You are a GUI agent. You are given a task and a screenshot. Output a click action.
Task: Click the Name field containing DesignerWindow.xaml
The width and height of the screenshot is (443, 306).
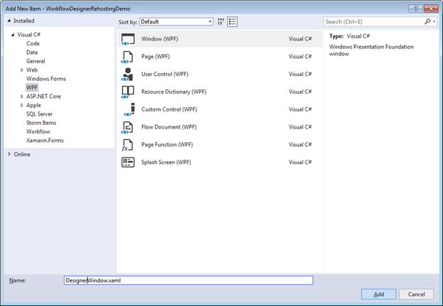click(x=188, y=280)
